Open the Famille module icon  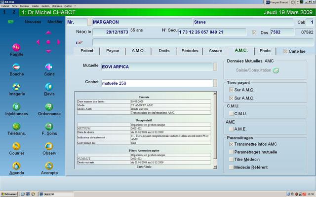point(16,47)
